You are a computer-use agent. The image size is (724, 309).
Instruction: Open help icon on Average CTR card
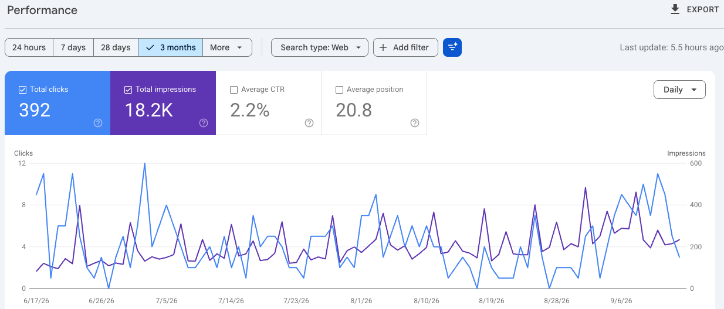click(x=309, y=123)
